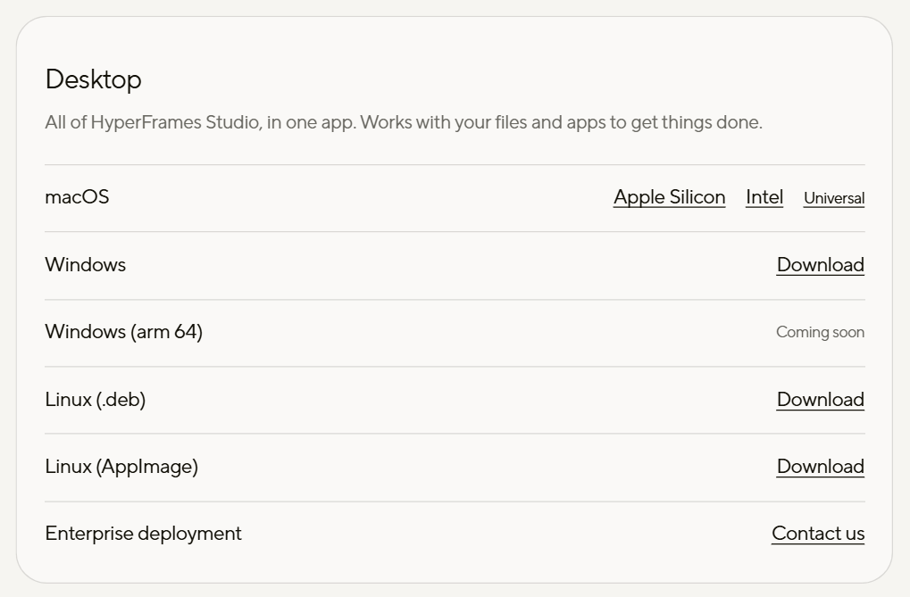
Task: Click the 'All of HyperFrames Studio' description
Action: point(404,122)
